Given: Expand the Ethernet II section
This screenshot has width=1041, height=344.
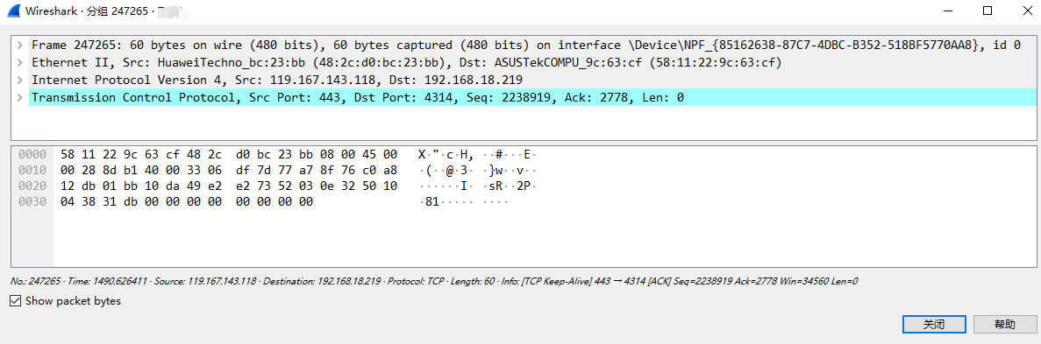Looking at the screenshot, I should [20, 63].
